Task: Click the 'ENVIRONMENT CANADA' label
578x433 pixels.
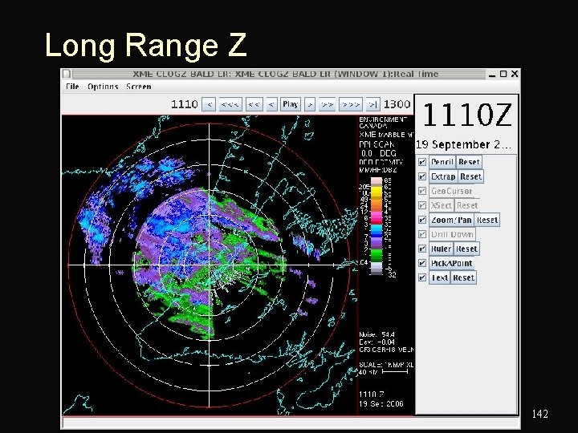Action: pos(383,123)
